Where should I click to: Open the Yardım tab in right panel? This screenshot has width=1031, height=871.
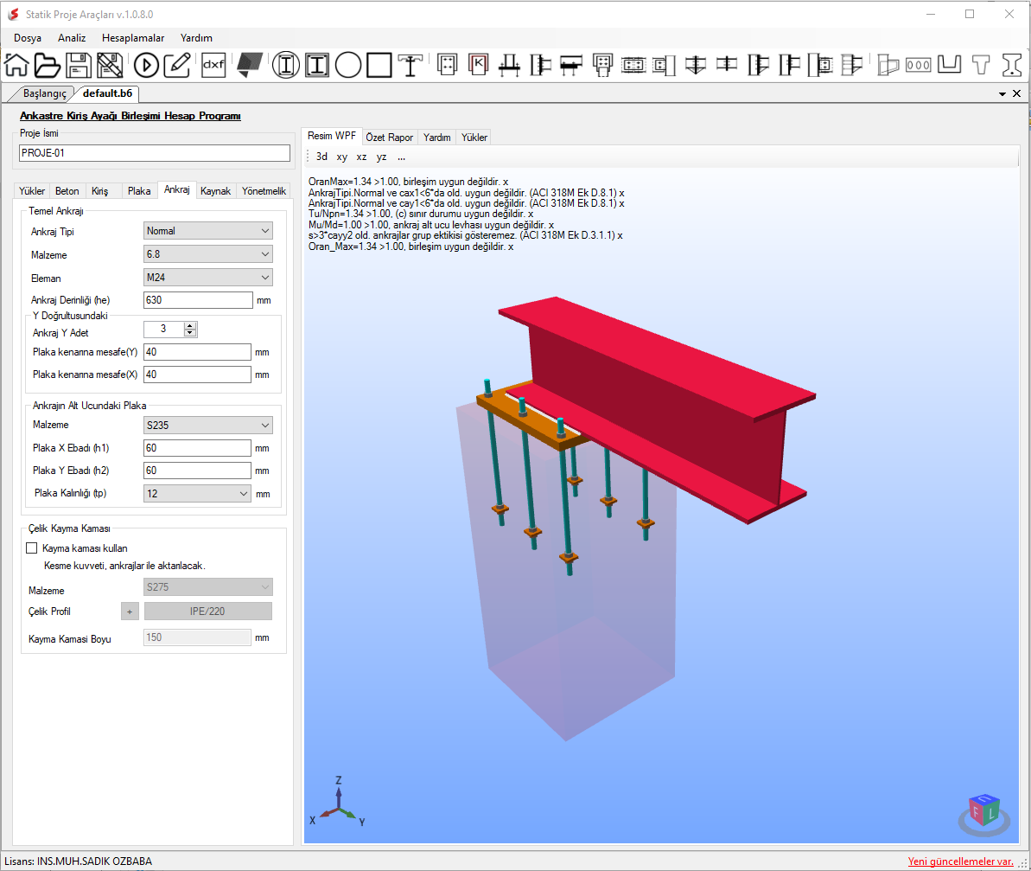tap(437, 137)
